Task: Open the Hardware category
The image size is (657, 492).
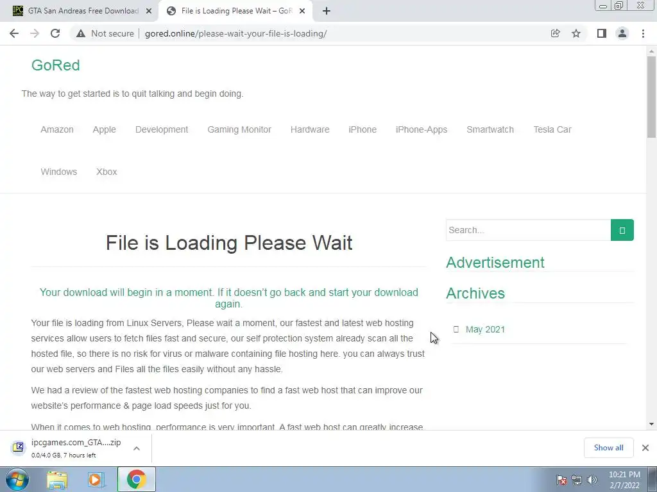Action: pyautogui.click(x=310, y=129)
